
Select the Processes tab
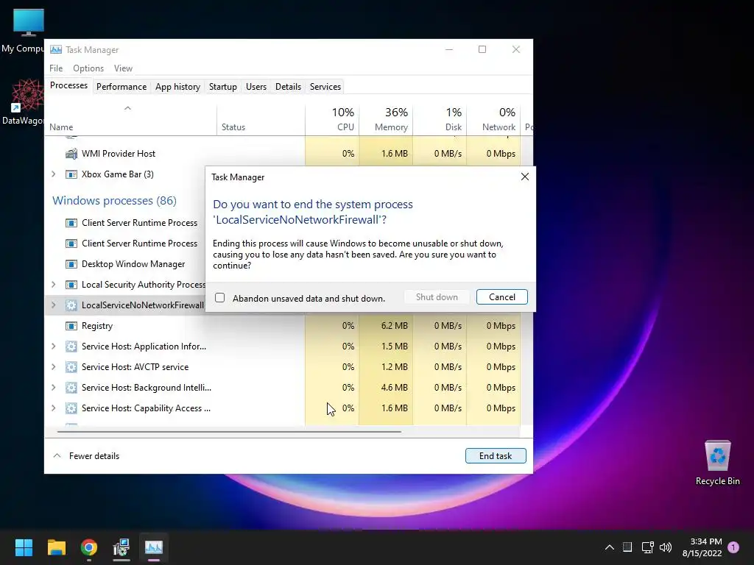(68, 85)
